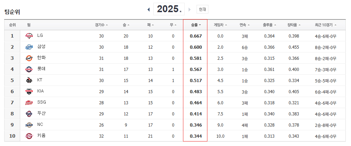Sort by 게임차 column header
The image size is (351, 146).
point(221,25)
